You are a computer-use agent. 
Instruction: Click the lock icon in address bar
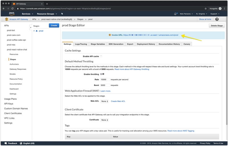pos(18,9)
